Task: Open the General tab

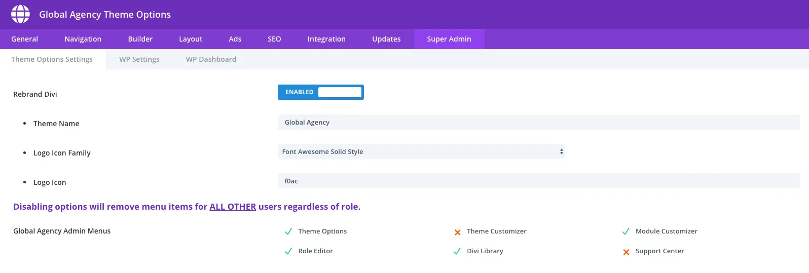Action: (24, 39)
